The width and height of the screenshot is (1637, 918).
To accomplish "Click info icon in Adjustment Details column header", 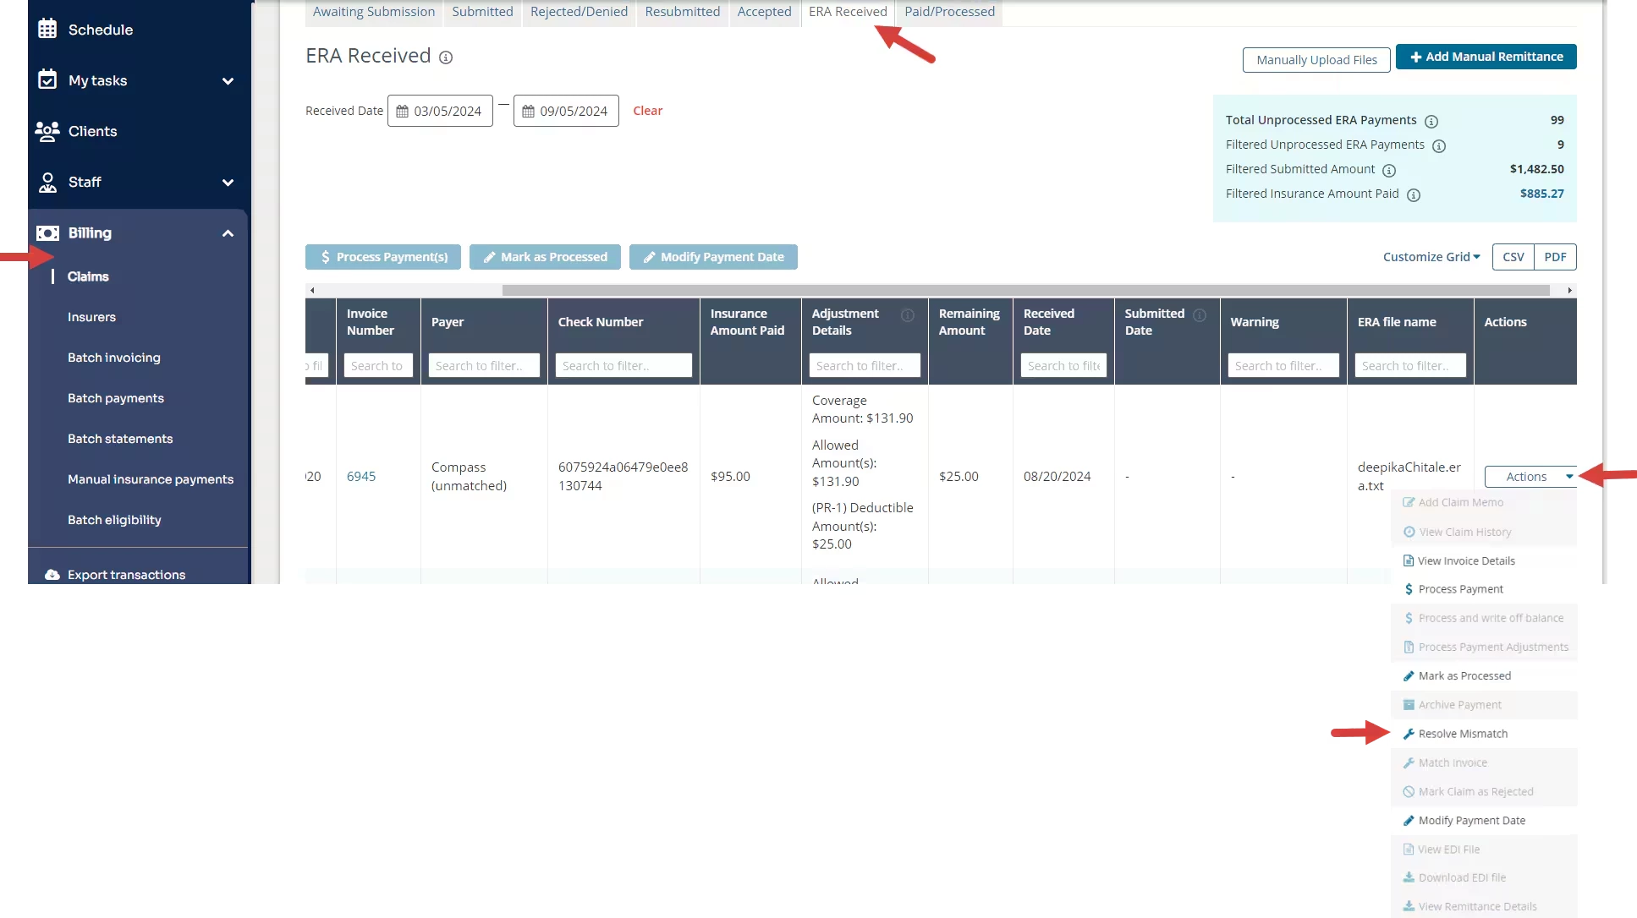I will tap(908, 314).
